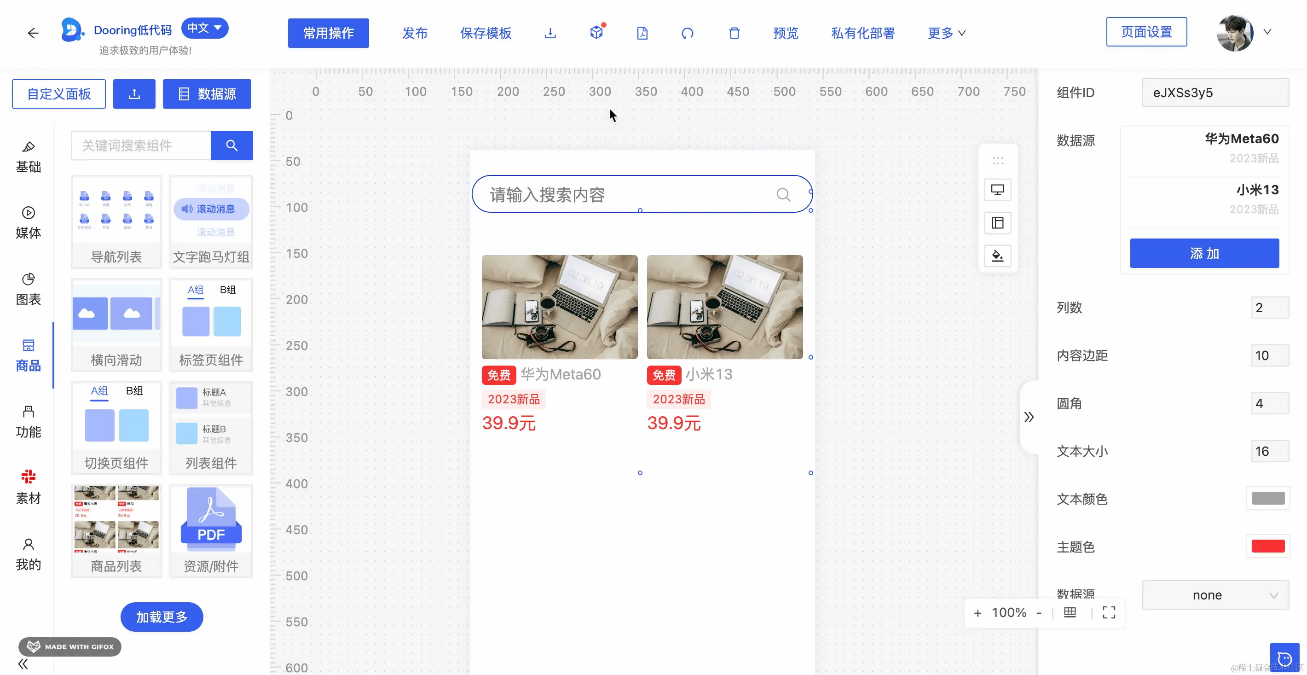The width and height of the screenshot is (1307, 675).
Task: Choose the 列表组件 component
Action: (x=211, y=428)
